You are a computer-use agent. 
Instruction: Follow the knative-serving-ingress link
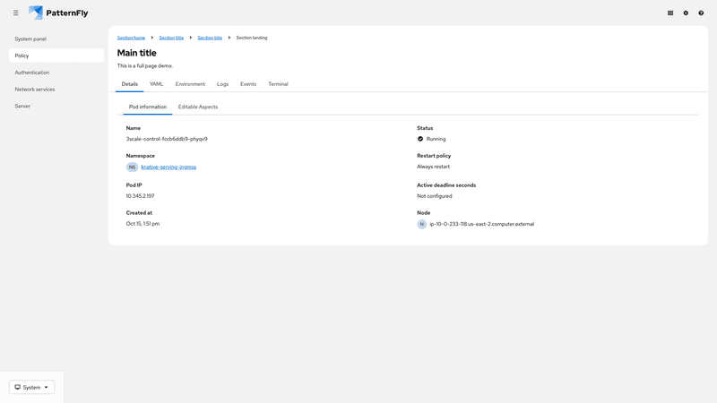pos(168,167)
